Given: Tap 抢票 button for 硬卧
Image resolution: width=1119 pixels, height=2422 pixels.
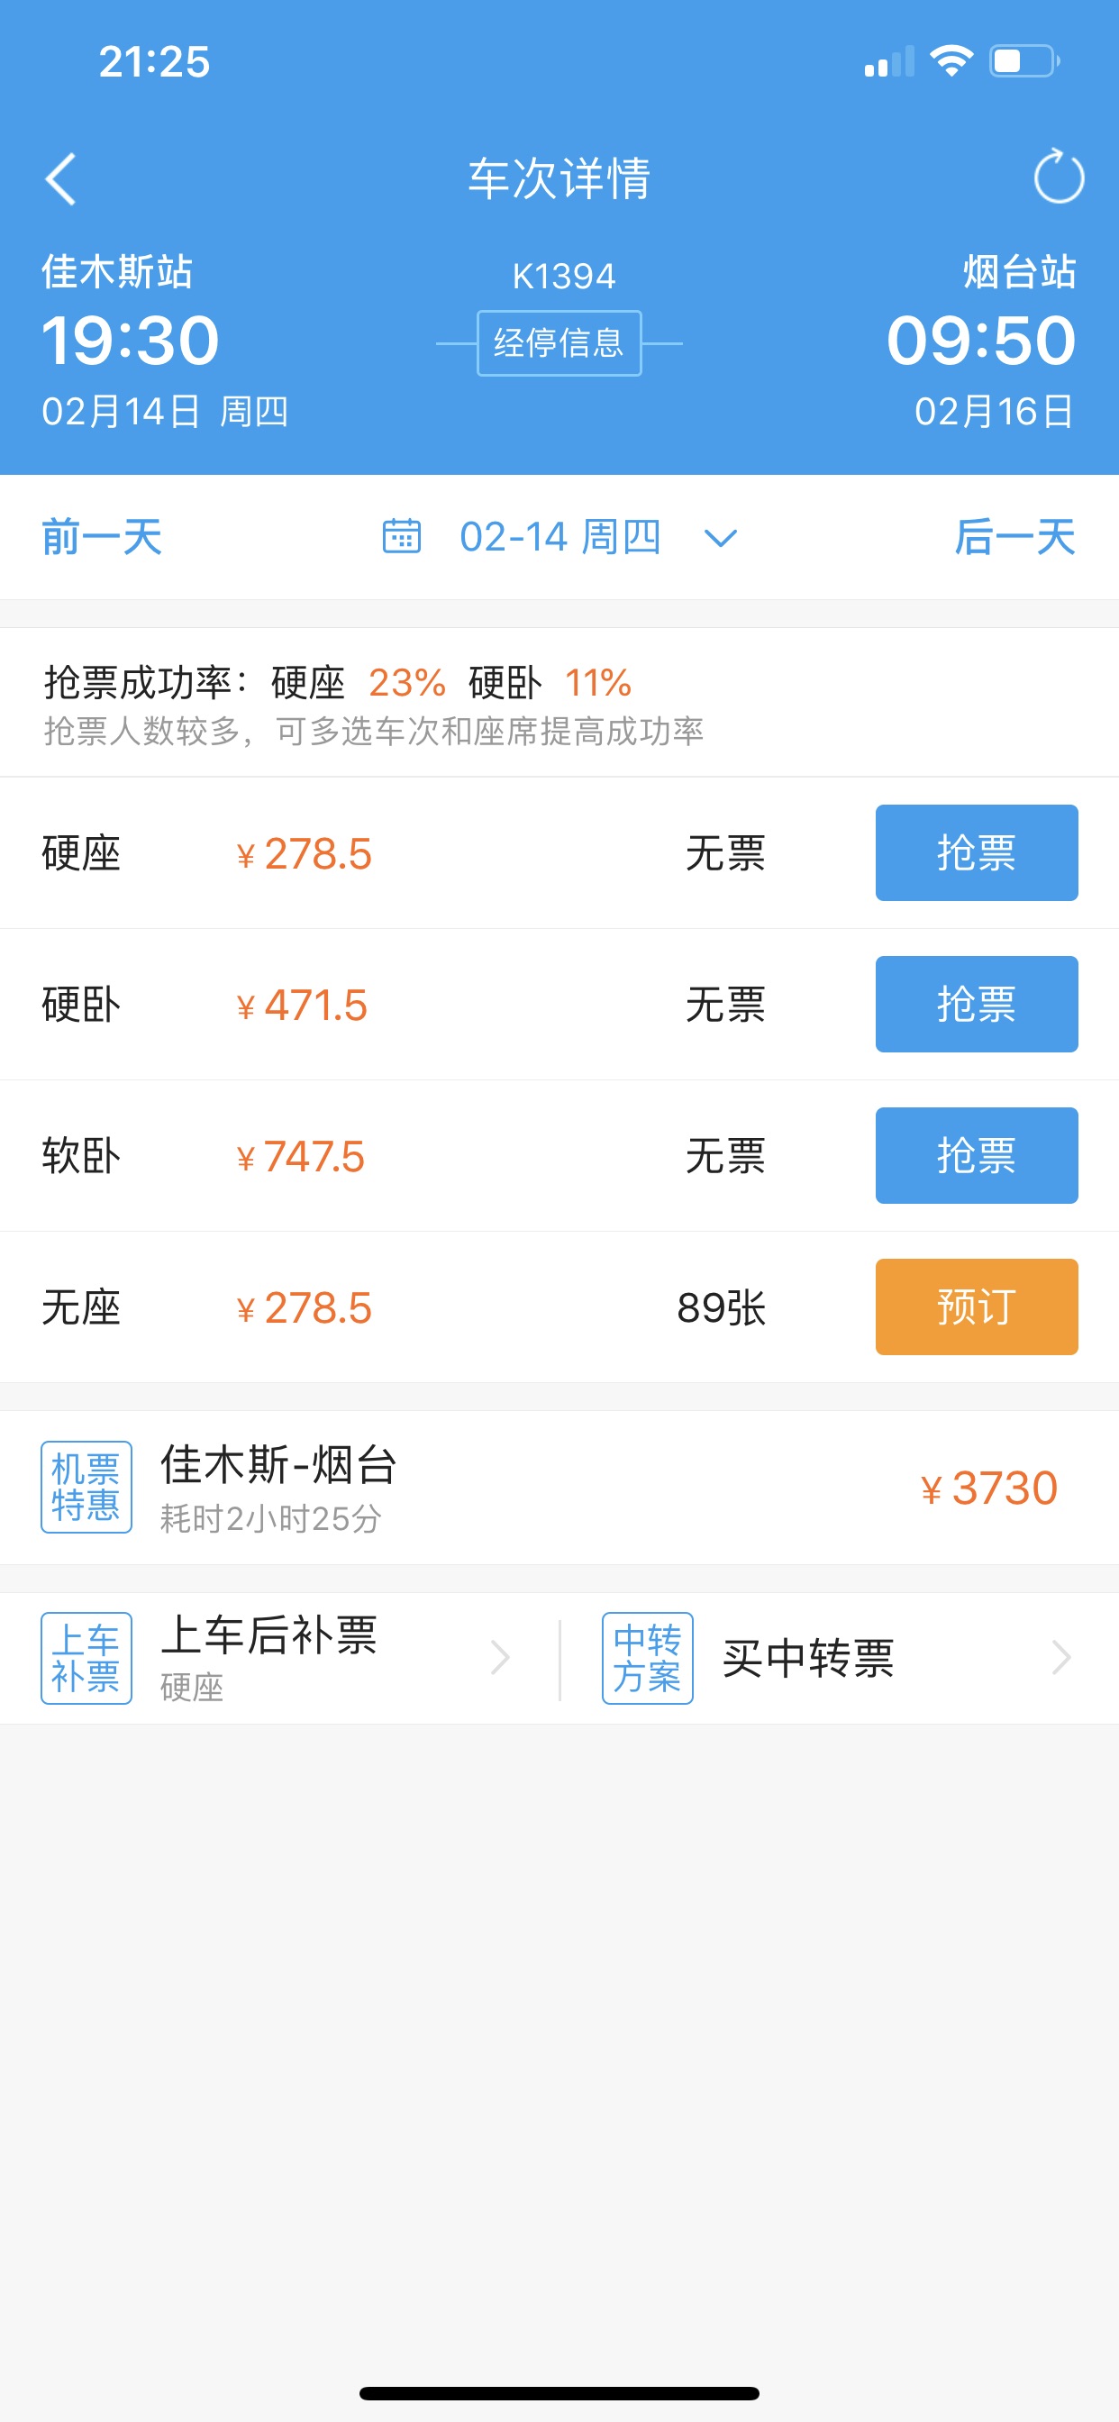Looking at the screenshot, I should (976, 1004).
